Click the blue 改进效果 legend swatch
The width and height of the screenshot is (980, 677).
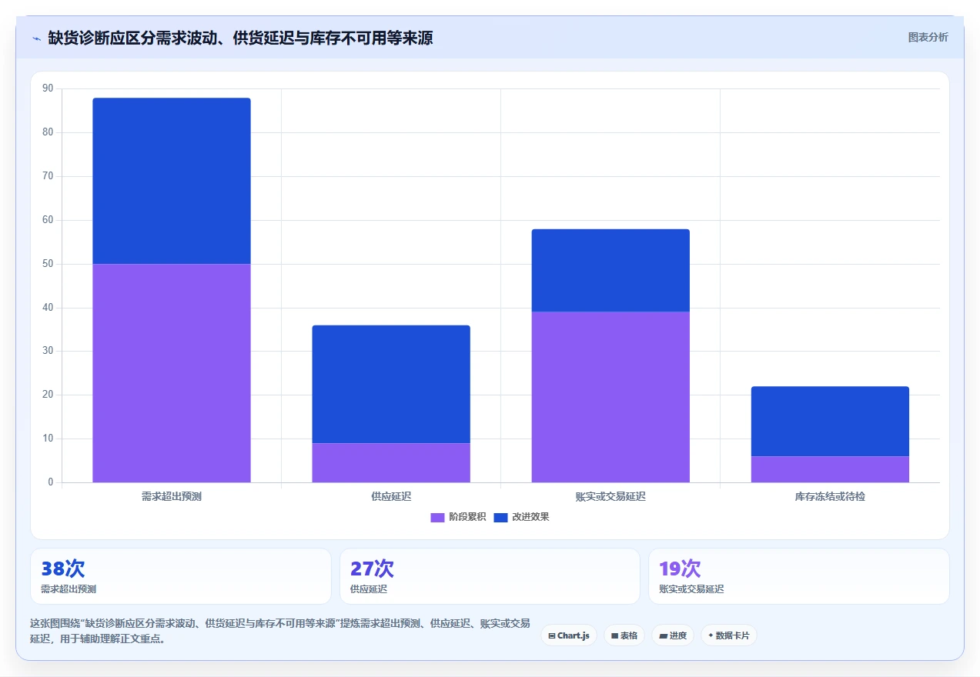pyautogui.click(x=500, y=517)
